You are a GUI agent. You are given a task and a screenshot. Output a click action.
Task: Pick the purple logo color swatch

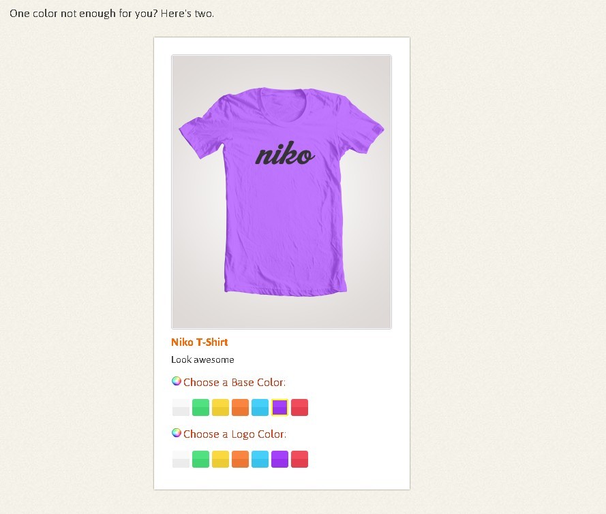[x=279, y=460]
